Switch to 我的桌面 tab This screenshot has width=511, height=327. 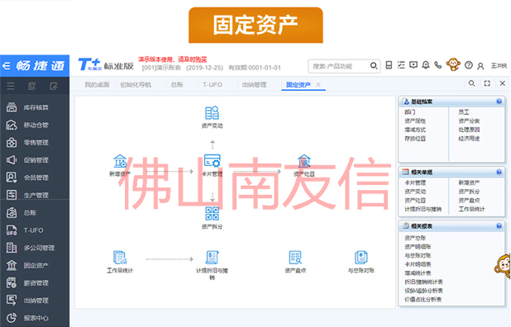97,85
